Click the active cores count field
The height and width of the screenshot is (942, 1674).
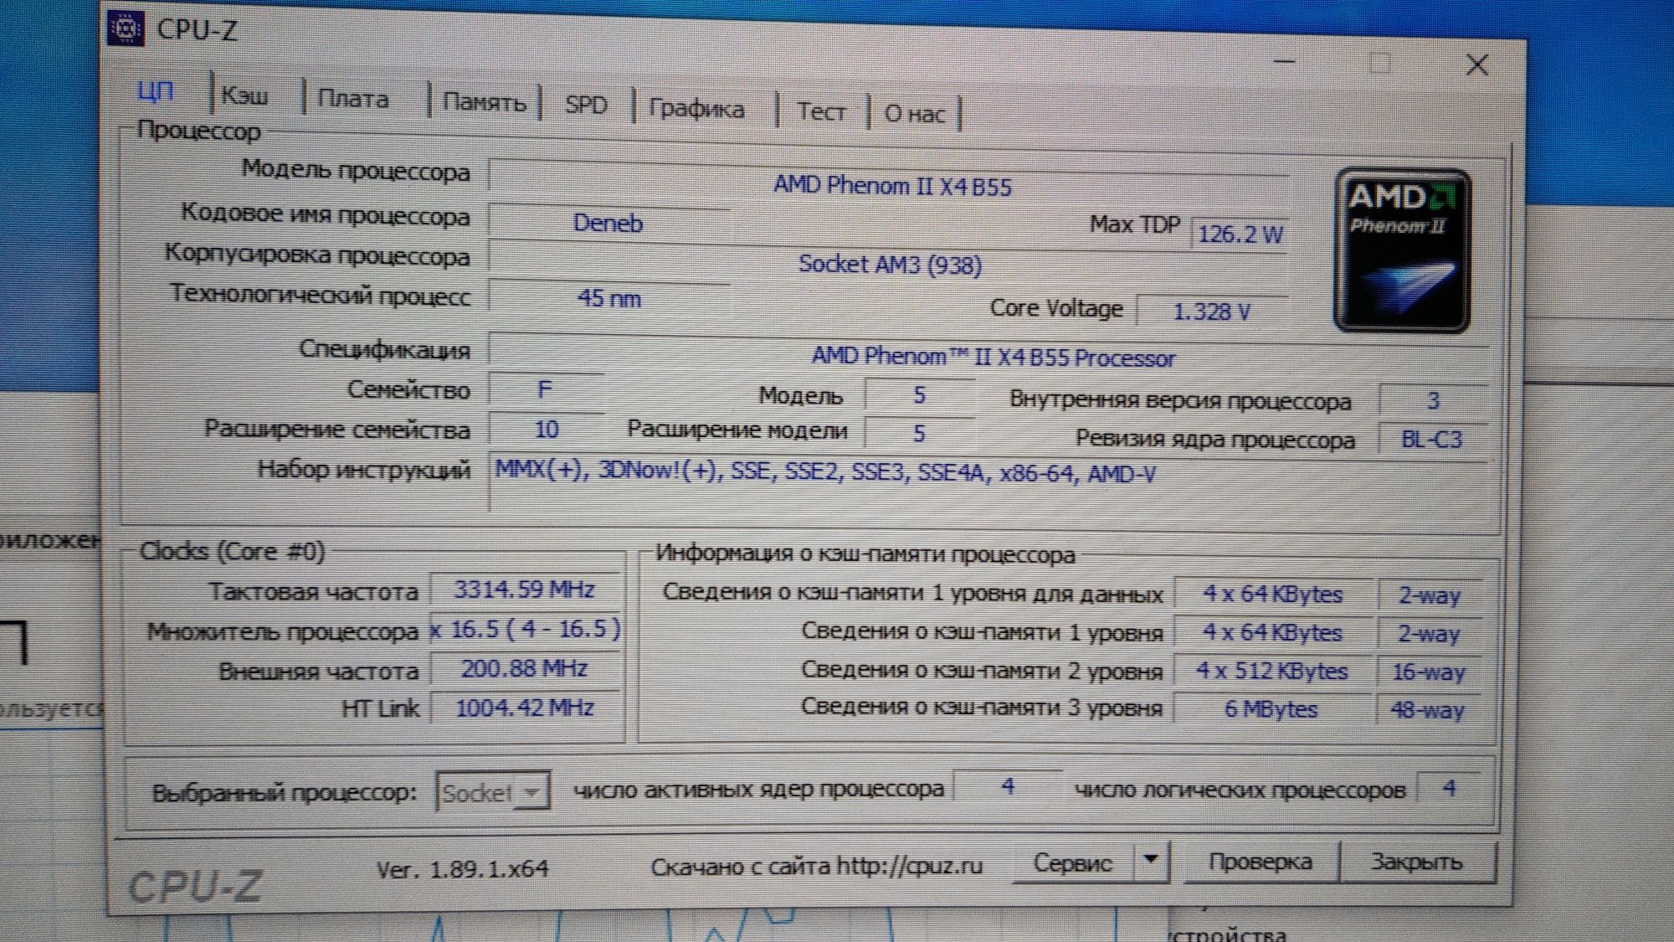pos(1008,786)
